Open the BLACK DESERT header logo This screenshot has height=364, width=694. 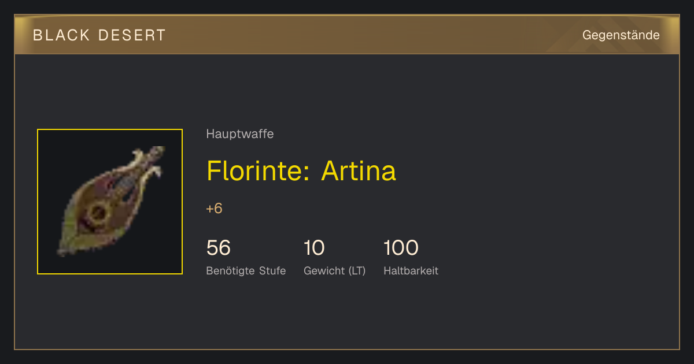click(99, 35)
